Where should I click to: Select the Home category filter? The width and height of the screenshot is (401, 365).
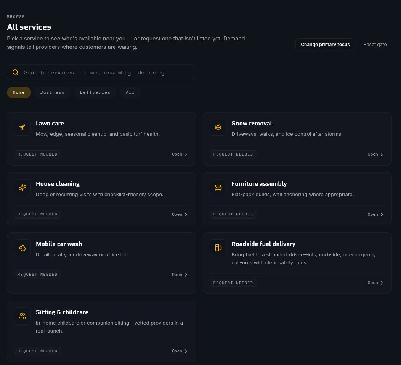19,92
